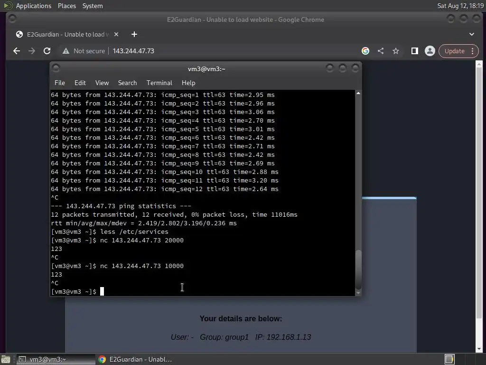Click 'less /etc/services' command line
This screenshot has width=486, height=365.
tap(134, 232)
